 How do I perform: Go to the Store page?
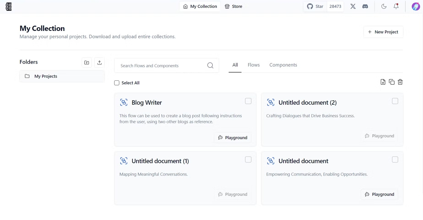tap(233, 6)
